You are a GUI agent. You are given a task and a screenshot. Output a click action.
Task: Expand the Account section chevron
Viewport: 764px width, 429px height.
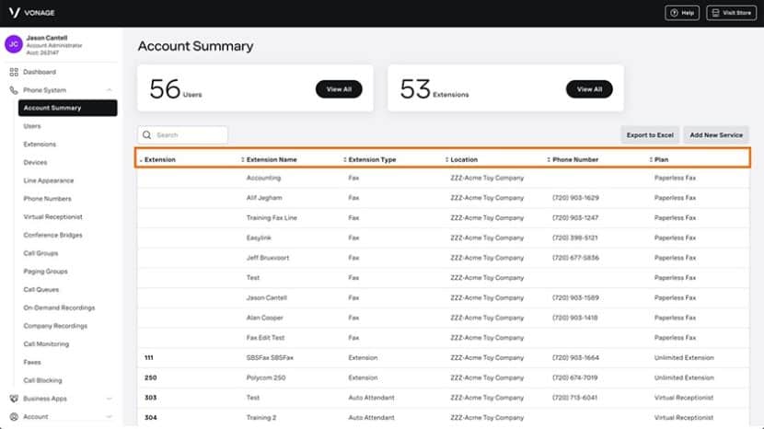(x=110, y=417)
